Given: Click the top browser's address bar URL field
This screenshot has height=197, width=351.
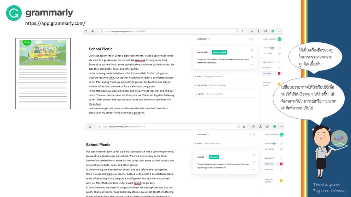Looking at the screenshot, I should 172,31.
